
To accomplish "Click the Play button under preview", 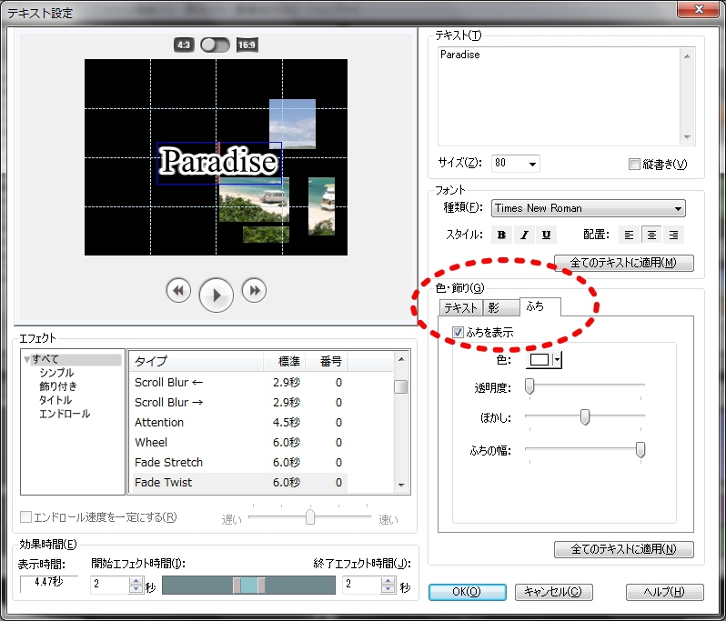I will click(x=217, y=295).
